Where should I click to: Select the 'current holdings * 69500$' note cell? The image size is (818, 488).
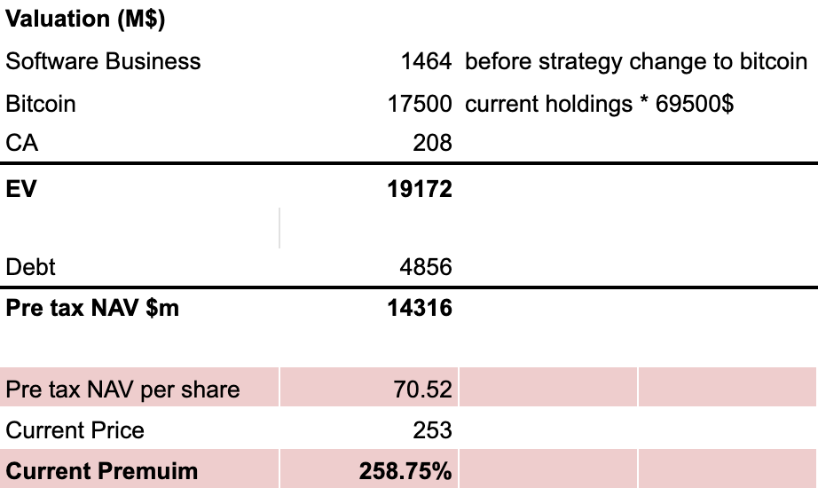coord(599,104)
